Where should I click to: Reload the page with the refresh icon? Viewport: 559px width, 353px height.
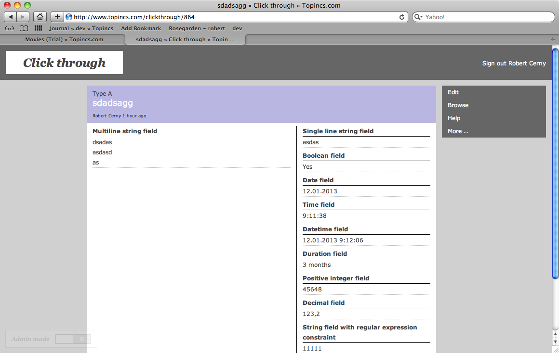point(402,17)
